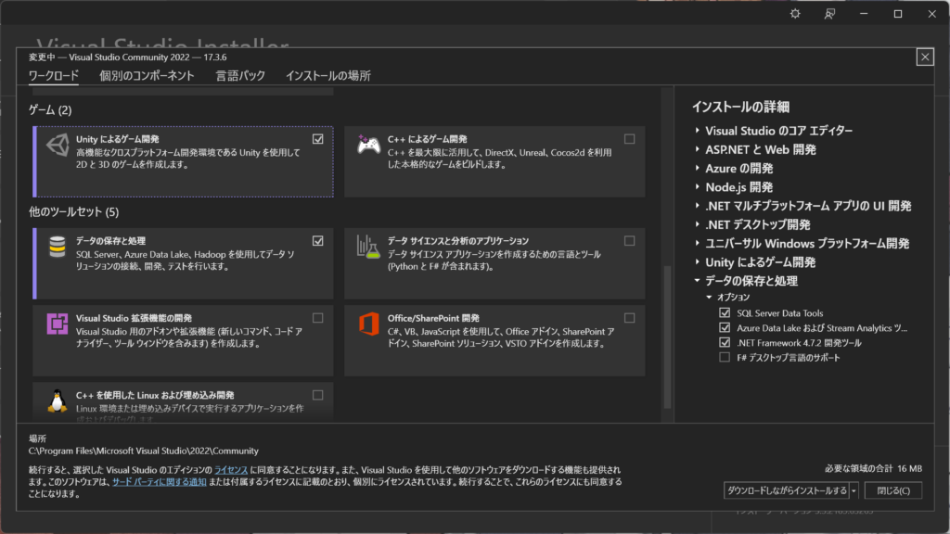Enable the Office/SharePoint 開発 workload

pos(630,318)
